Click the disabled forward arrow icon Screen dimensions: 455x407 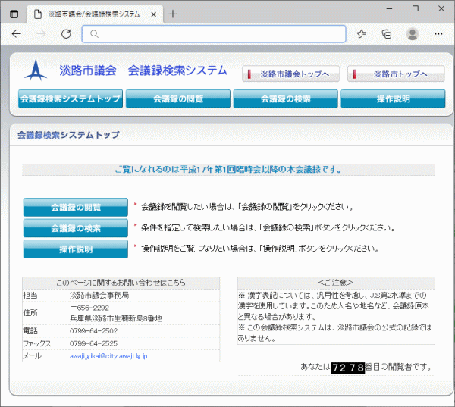tap(41, 34)
